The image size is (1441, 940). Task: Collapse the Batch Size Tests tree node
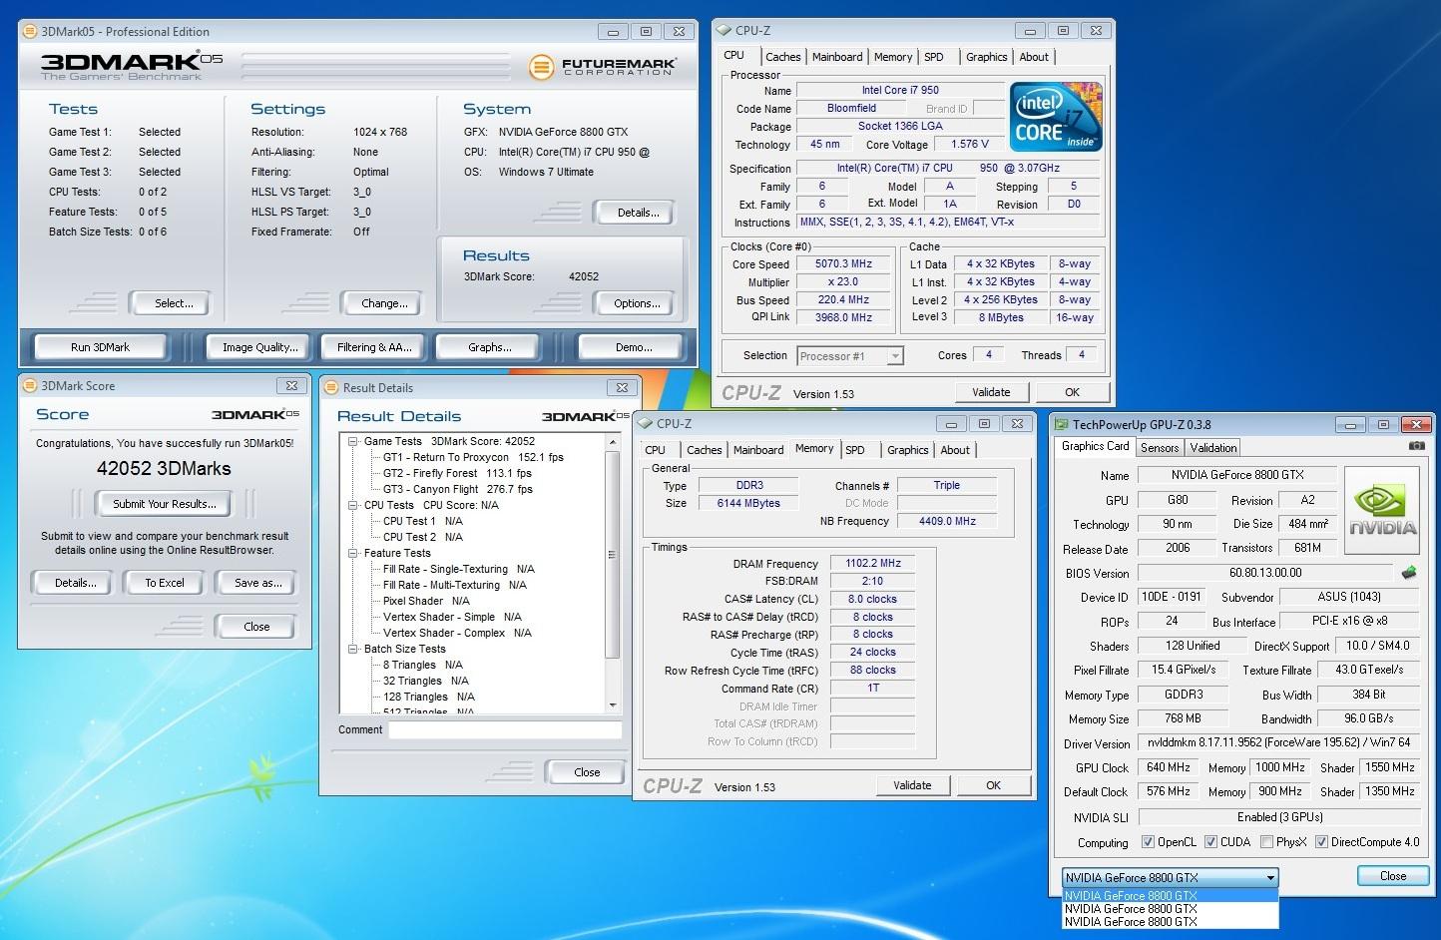click(352, 649)
